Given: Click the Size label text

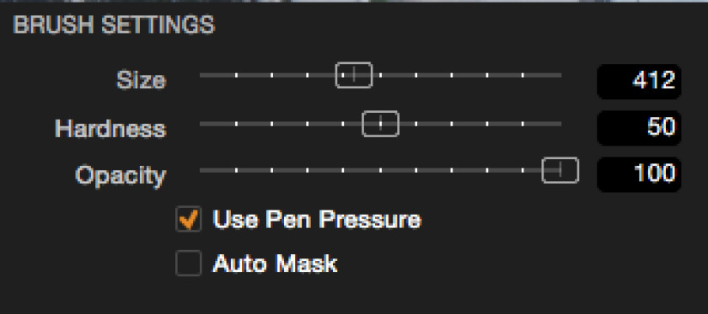Looking at the screenshot, I should coord(142,81).
